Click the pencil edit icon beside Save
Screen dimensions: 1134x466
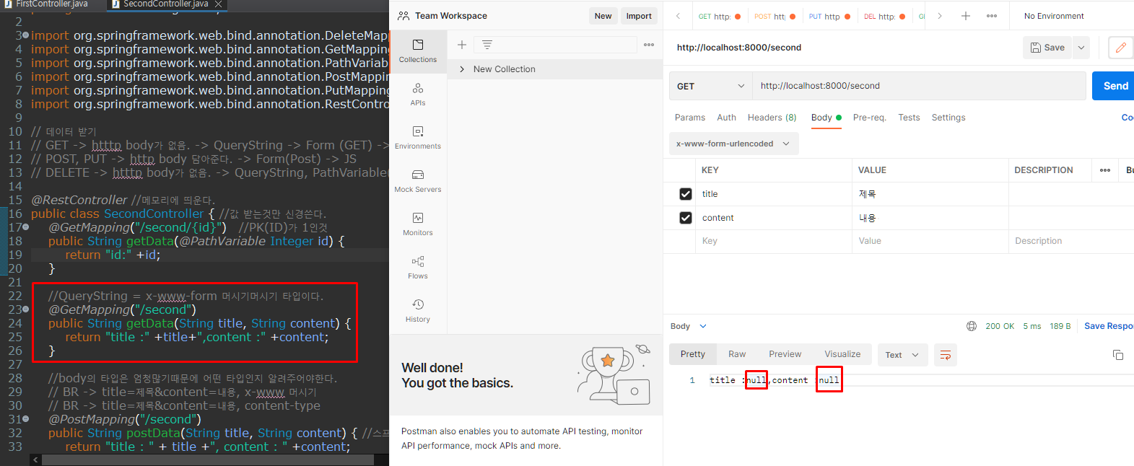1120,48
